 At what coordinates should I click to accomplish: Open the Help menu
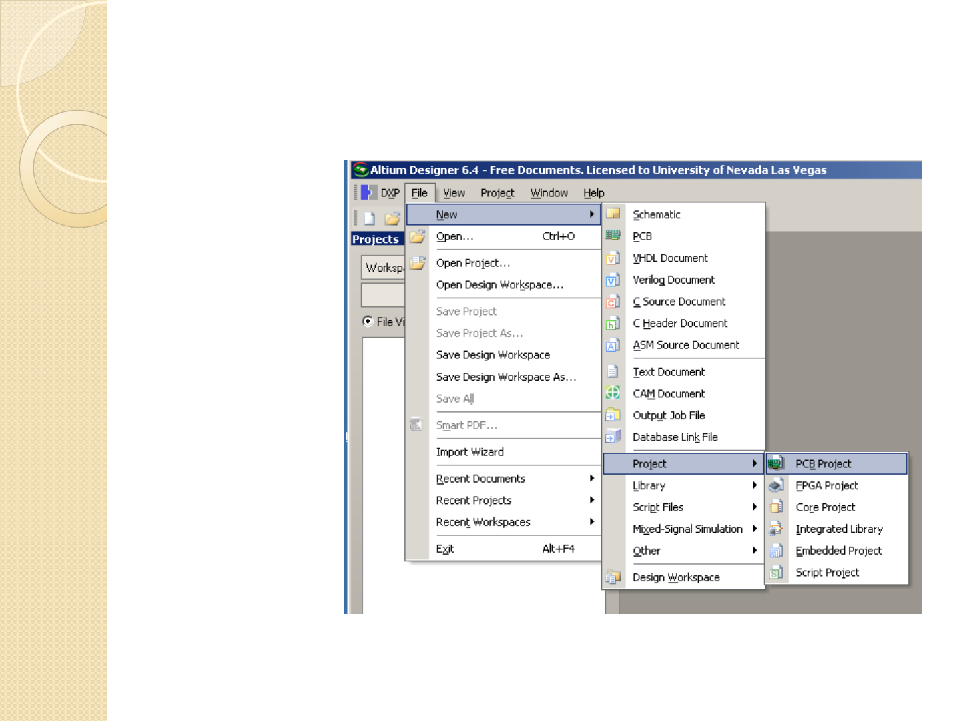(594, 193)
